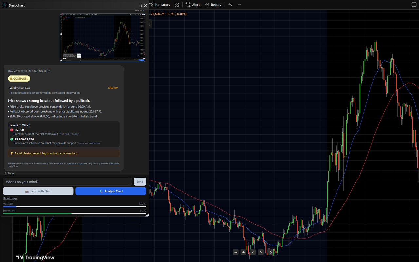Click the avoid chasing highs tip

click(x=64, y=153)
